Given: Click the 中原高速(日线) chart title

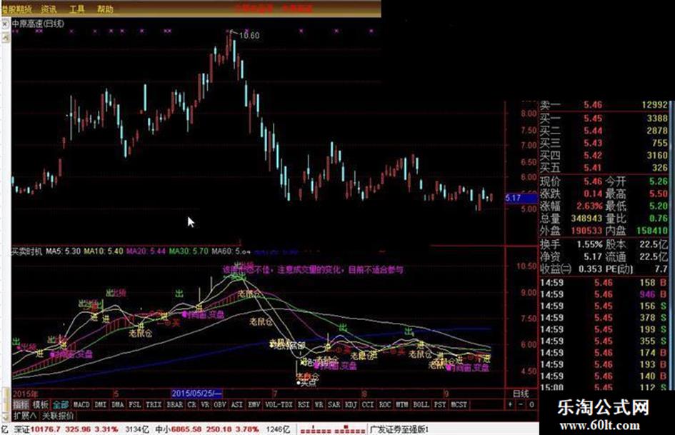Looking at the screenshot, I should point(38,24).
